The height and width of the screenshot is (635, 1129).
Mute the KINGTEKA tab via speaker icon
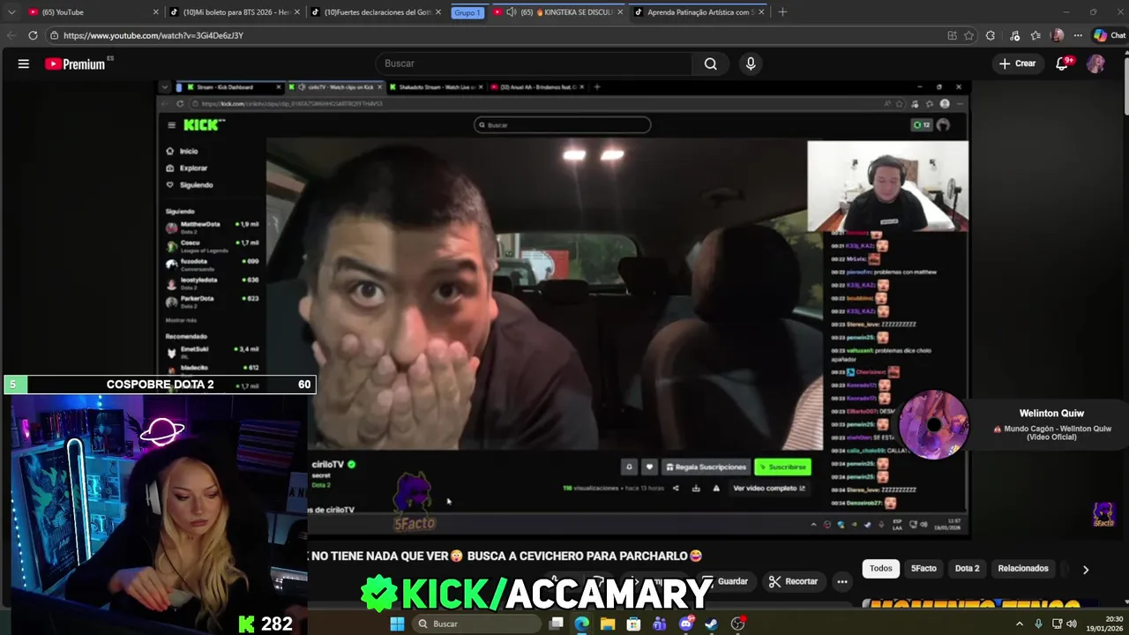[512, 12]
